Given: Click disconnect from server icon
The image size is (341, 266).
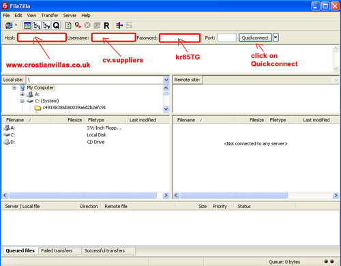Looking at the screenshot, I should [97, 25].
